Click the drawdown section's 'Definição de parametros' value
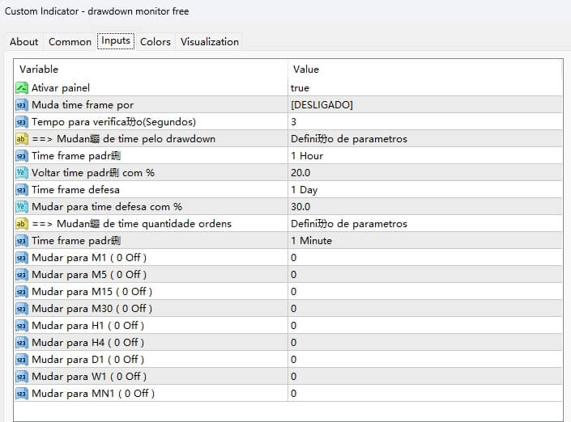571x422 pixels. tap(349, 139)
